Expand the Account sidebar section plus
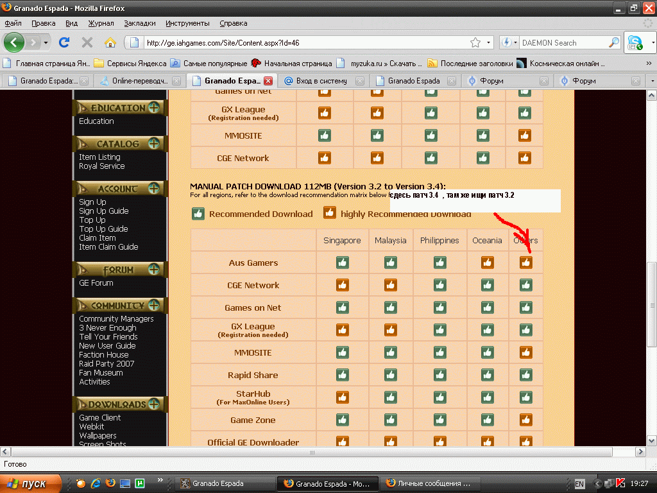 154,188
